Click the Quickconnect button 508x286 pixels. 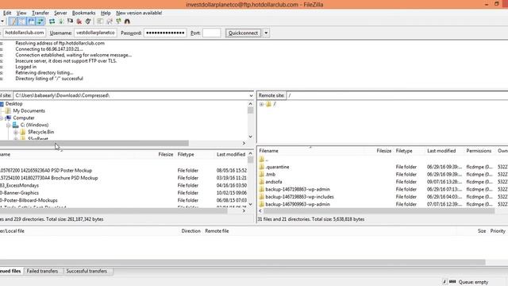pos(243,33)
